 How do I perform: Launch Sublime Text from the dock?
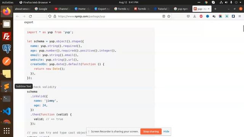click(6, 86)
